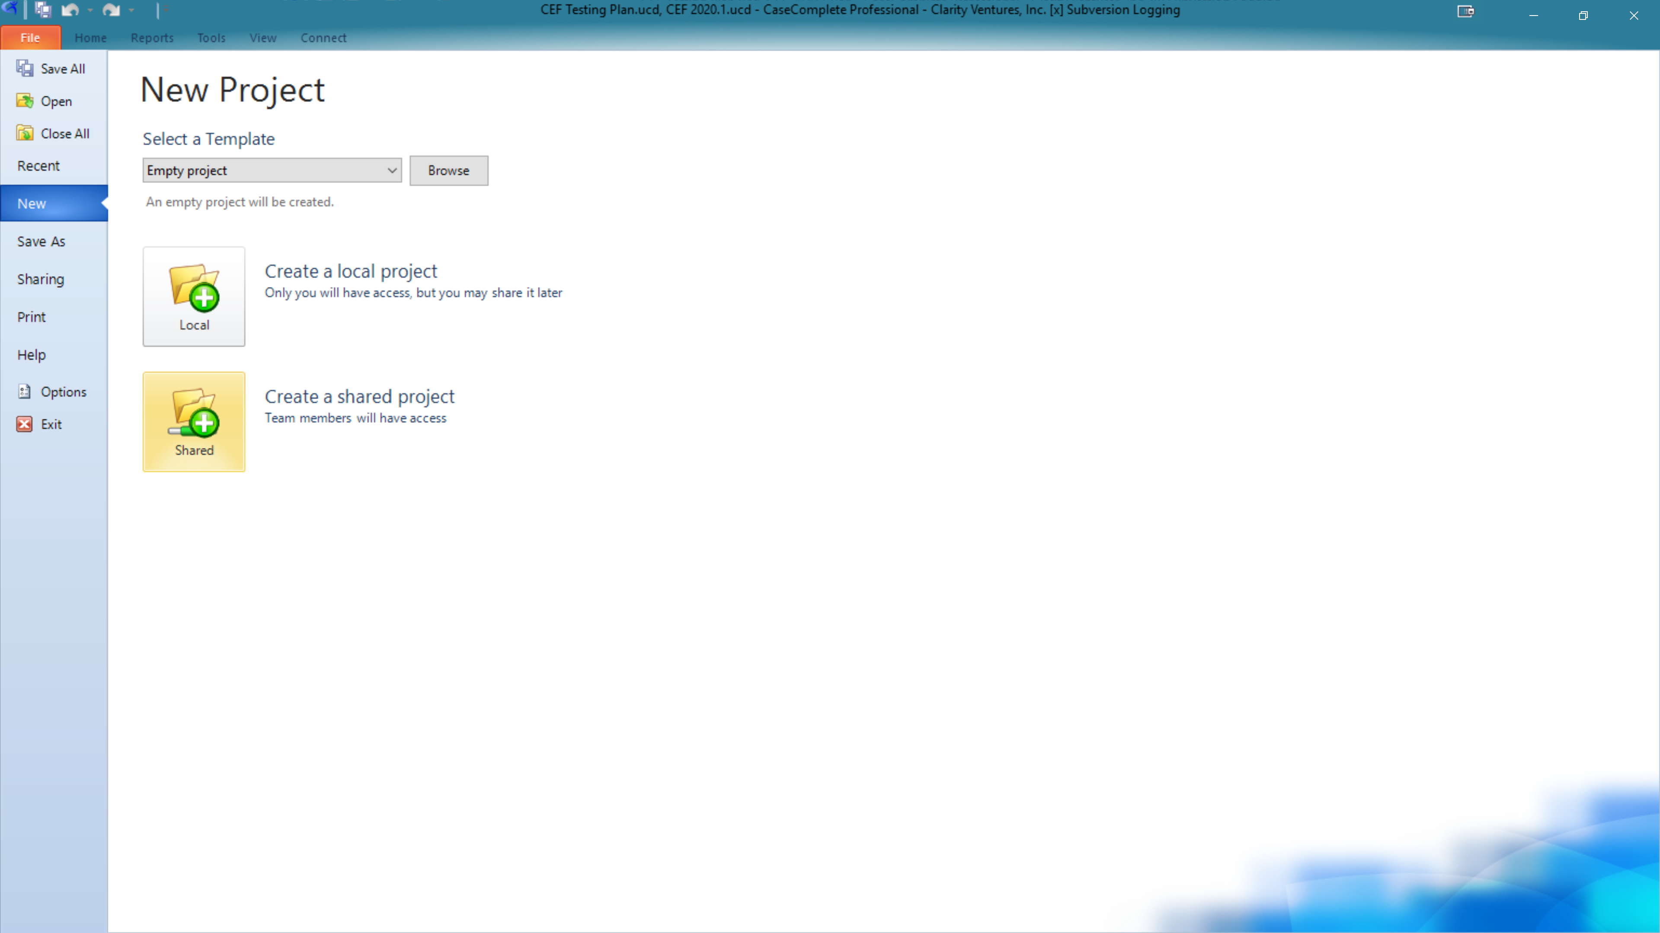Click the ribbon display options icon
This screenshot has height=933, width=1660.
(x=1465, y=11)
